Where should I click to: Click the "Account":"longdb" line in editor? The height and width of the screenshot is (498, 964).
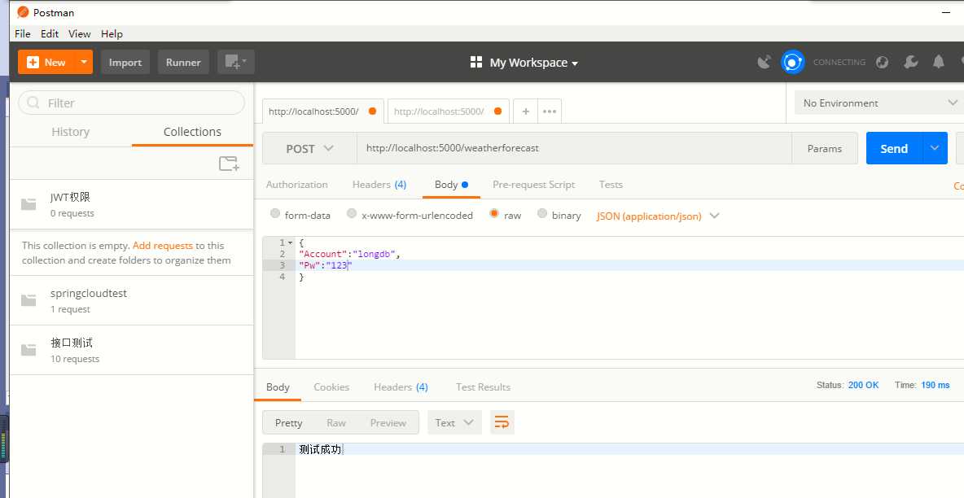[x=349, y=254]
